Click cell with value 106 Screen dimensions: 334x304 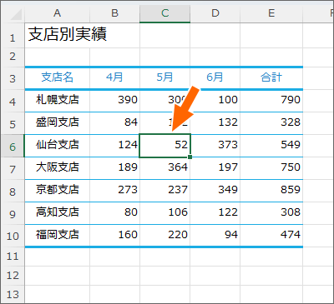click(165, 212)
